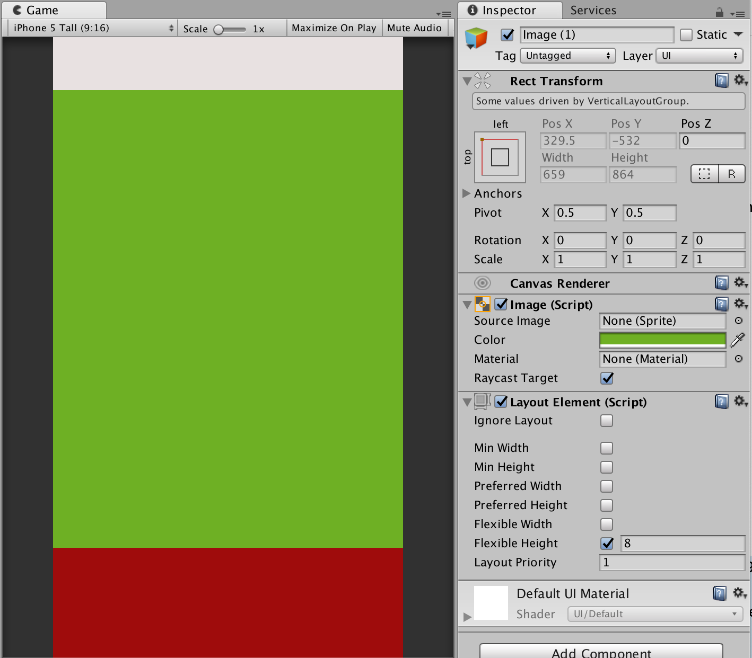752x658 pixels.
Task: Click the Default UI Material preview thumbnail
Action: pos(491,603)
